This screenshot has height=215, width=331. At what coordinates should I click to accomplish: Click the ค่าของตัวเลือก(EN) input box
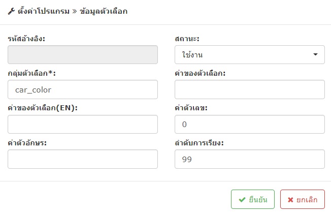pos(83,125)
